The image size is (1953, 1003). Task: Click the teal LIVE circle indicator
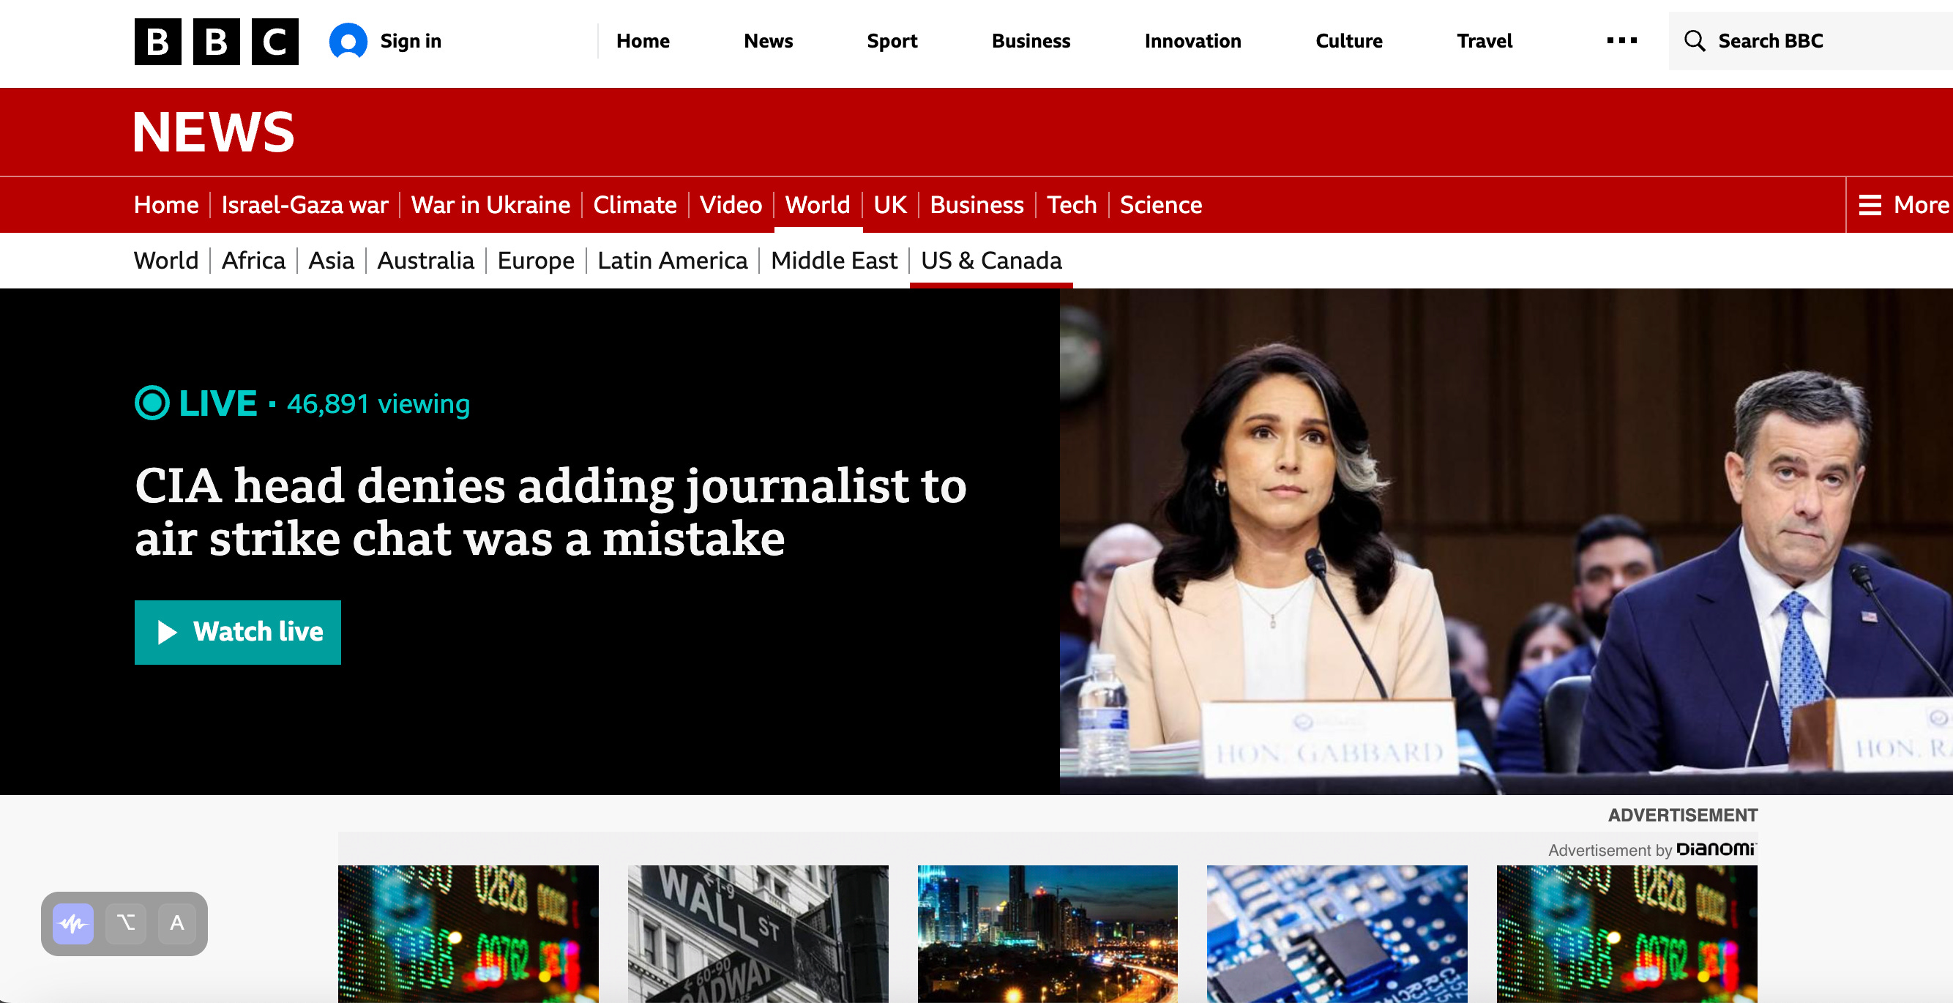[152, 403]
